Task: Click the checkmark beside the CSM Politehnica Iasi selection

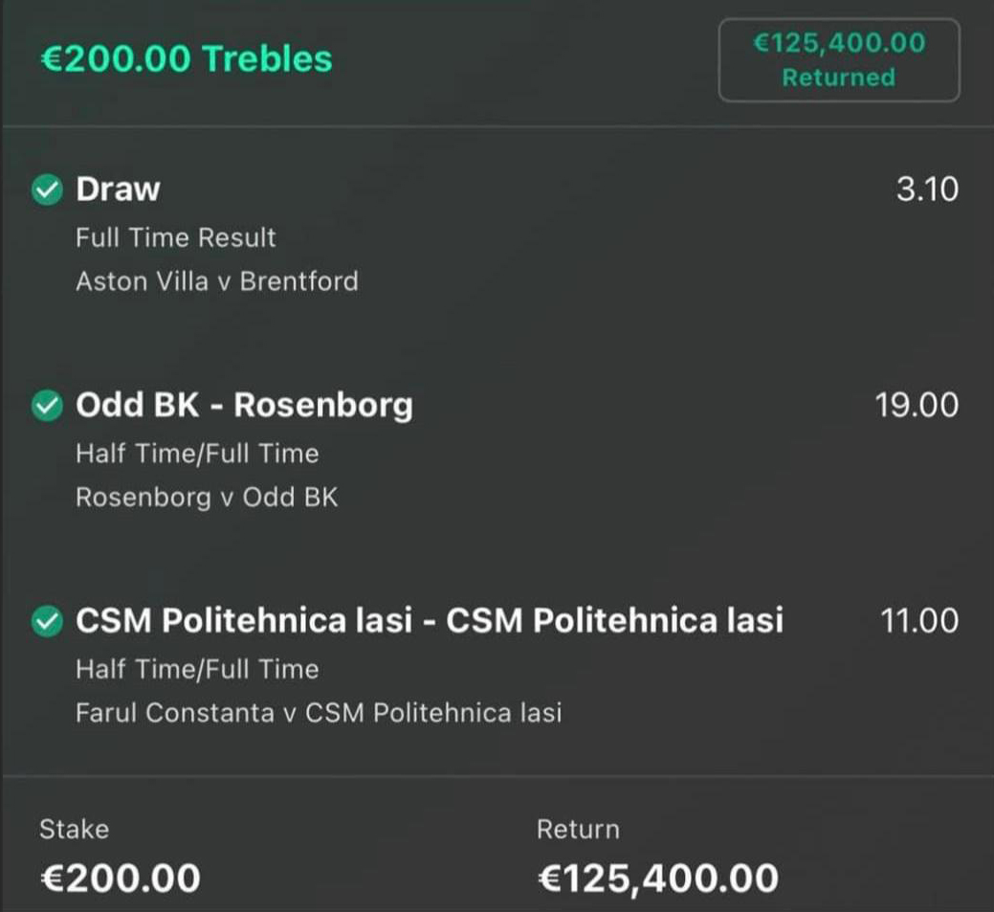Action: [46, 622]
